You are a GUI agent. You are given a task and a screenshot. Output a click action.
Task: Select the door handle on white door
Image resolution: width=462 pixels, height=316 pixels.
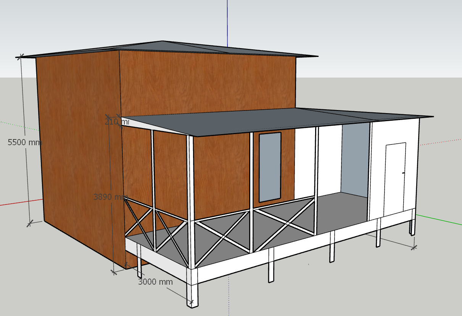coord(403,173)
